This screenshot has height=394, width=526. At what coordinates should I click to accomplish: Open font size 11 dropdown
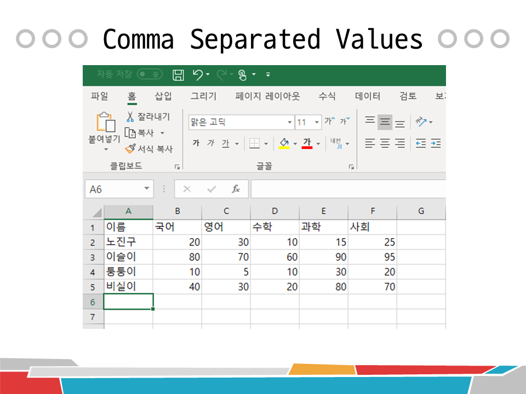pyautogui.click(x=316, y=122)
